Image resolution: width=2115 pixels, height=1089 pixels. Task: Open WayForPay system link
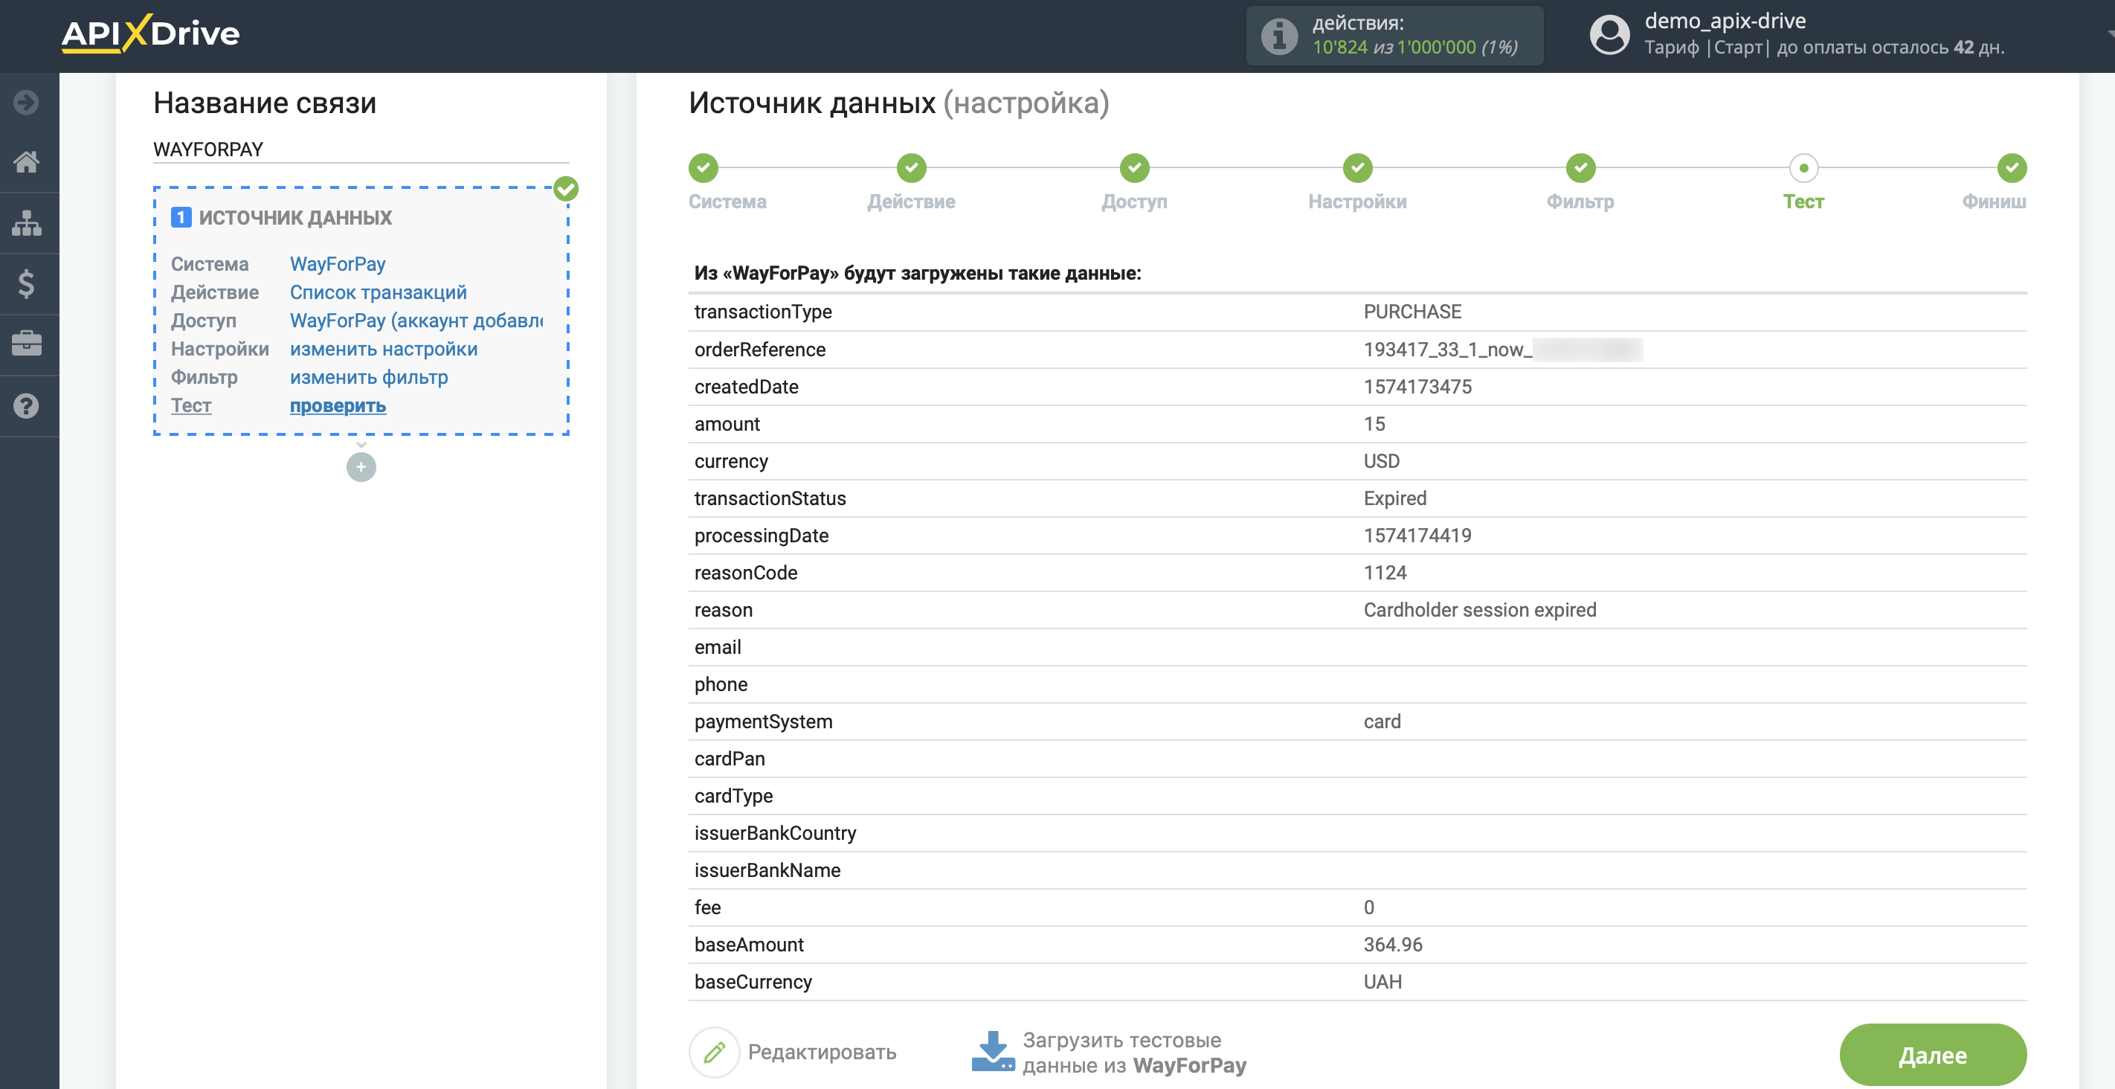tap(338, 263)
